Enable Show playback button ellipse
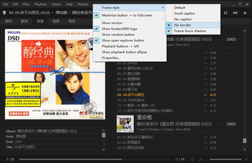 coord(129,52)
